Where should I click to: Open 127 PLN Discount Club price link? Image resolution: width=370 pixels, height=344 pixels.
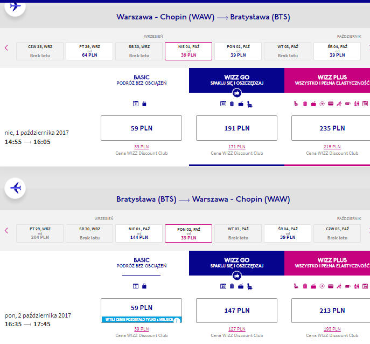237,329
